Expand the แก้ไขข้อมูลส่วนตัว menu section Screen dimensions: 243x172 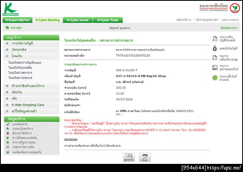[x=7, y=111]
